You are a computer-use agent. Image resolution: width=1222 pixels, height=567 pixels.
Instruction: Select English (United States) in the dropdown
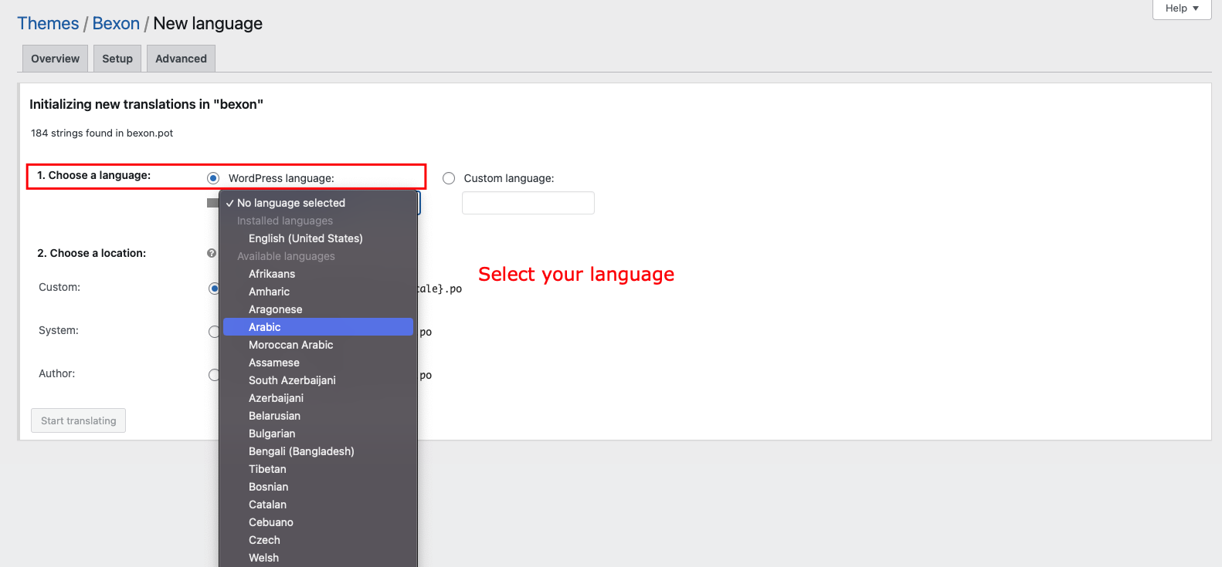pos(305,238)
